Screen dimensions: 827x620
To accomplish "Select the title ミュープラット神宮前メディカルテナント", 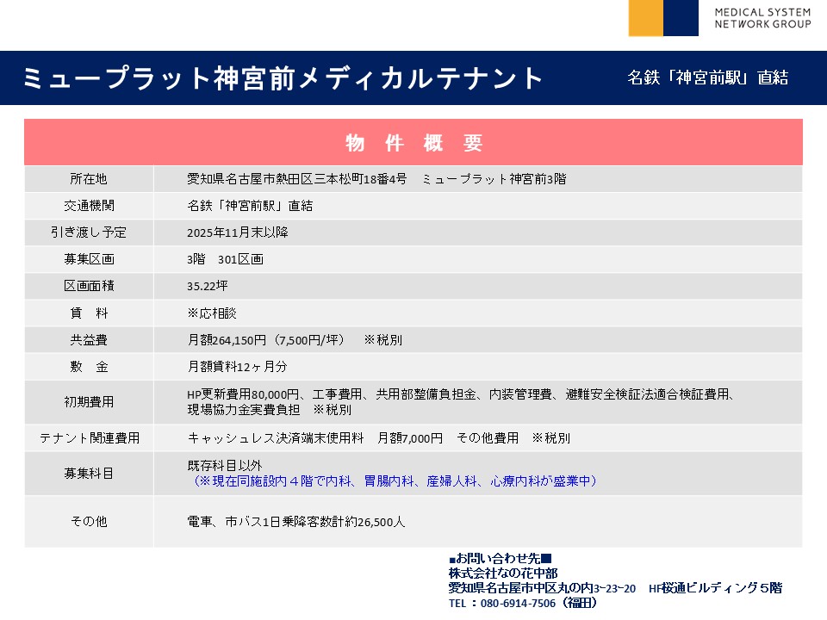I will click(x=283, y=78).
